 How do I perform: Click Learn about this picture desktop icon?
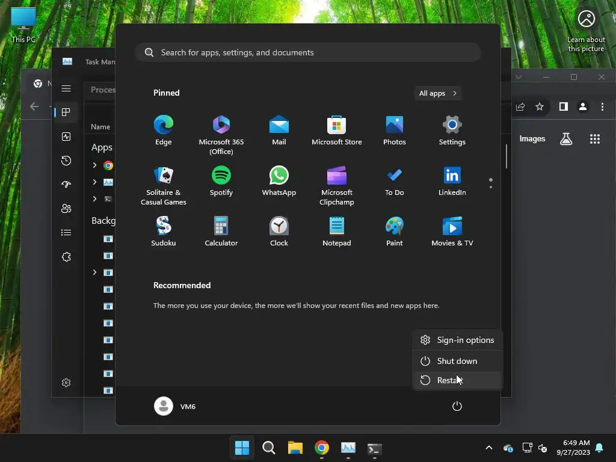tap(586, 31)
